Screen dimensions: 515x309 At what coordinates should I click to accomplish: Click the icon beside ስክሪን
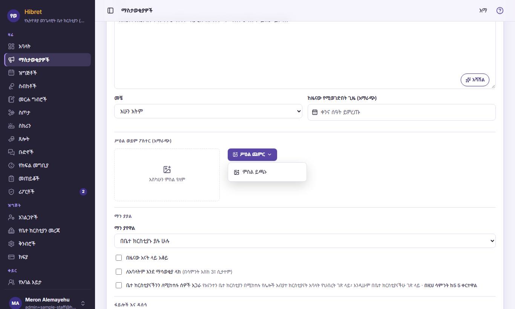pos(11,126)
